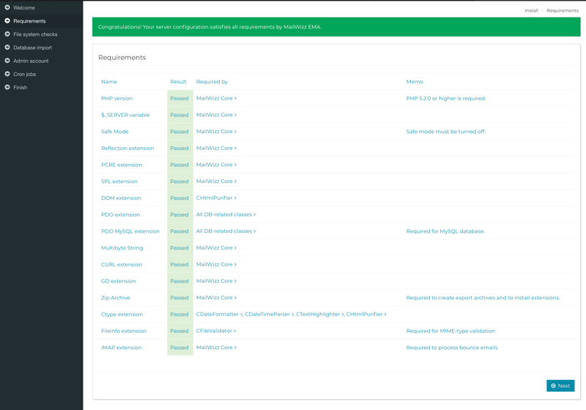Click MailWizz Core link in CURL extension row
586x410 pixels.
pos(216,264)
